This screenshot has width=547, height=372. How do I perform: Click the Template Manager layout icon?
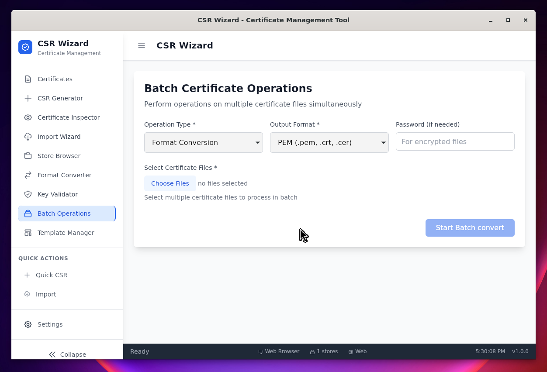coord(28,233)
